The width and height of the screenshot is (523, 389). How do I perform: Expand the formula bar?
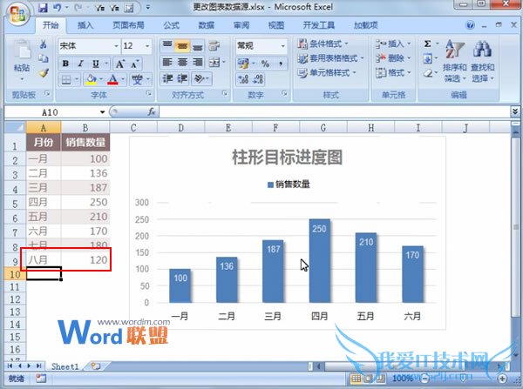[515, 111]
